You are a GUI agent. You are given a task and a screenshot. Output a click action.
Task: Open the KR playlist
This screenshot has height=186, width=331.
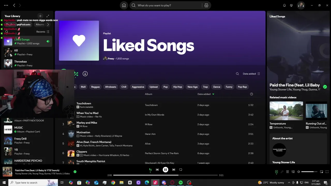(x=27, y=52)
